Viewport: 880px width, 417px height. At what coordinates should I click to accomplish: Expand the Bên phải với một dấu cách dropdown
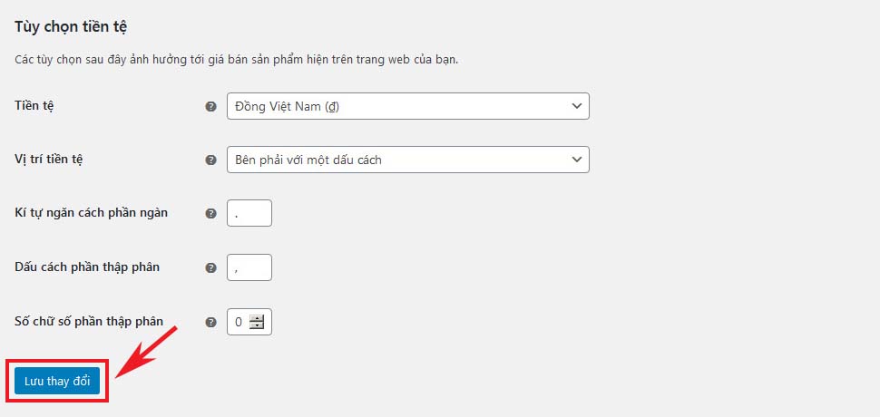point(407,160)
